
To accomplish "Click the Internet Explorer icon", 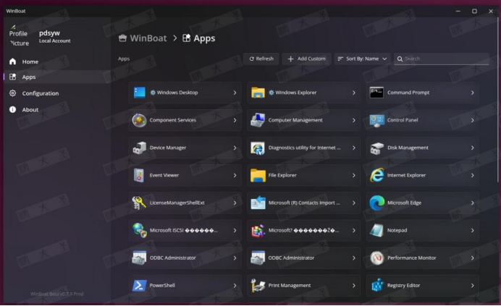I will 376,175.
